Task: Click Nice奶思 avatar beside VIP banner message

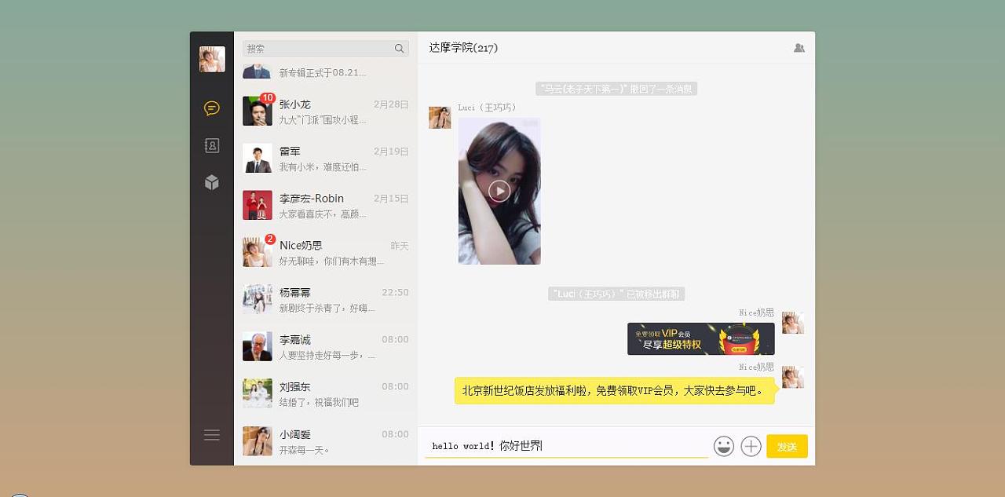Action: [x=793, y=323]
